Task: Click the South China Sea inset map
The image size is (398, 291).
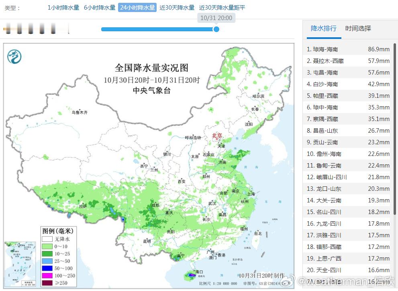Action: tap(20, 261)
